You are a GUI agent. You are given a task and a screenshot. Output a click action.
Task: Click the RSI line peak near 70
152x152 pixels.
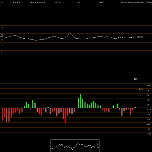tap(70, 33)
